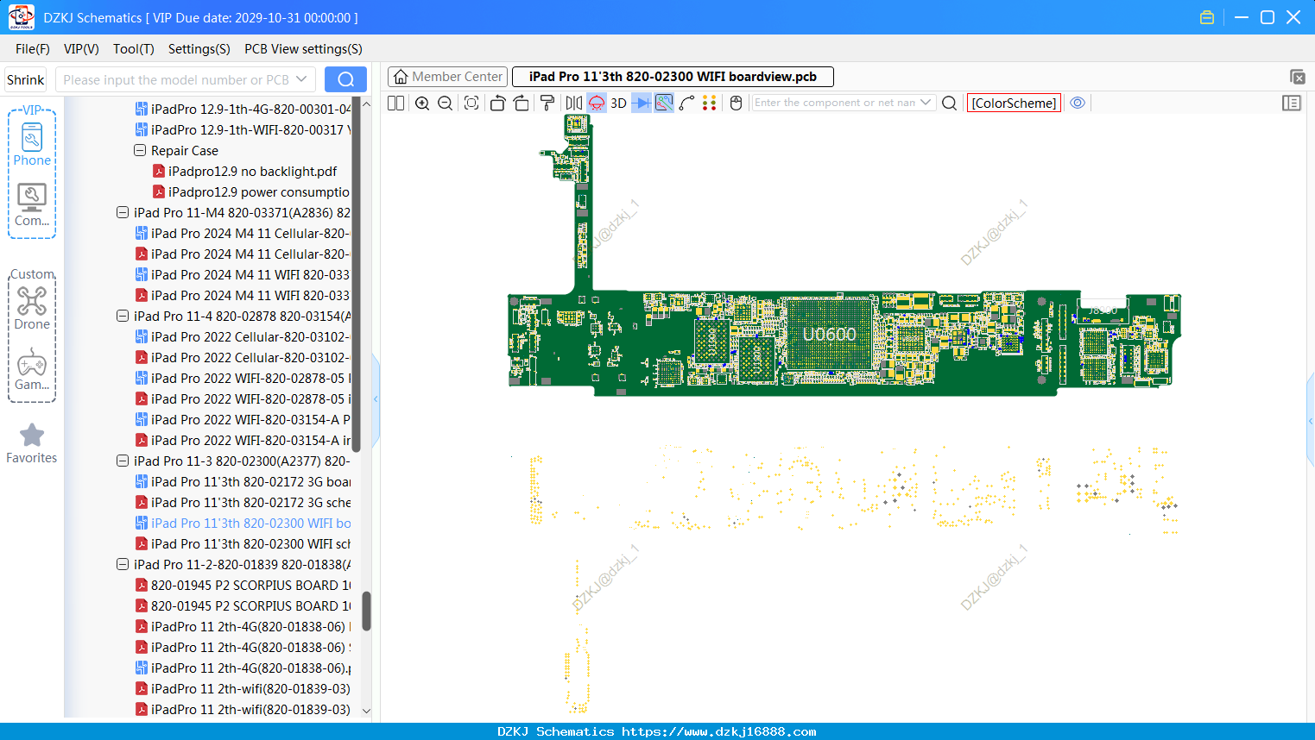Select the Drone category icon
This screenshot has width=1315, height=740.
(32, 308)
